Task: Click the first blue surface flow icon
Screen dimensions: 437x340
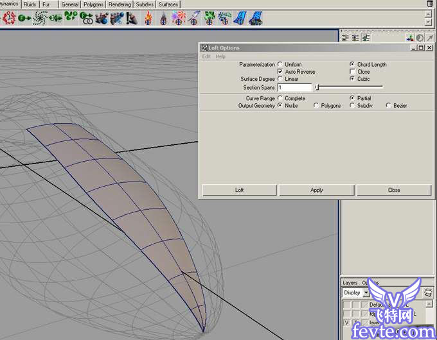Action: (x=240, y=18)
